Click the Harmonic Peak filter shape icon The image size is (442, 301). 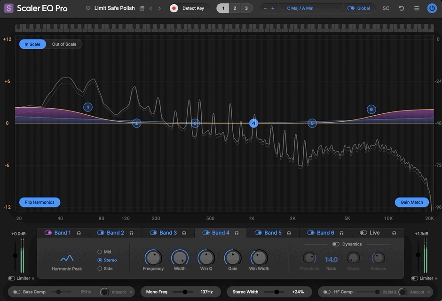[67, 258]
